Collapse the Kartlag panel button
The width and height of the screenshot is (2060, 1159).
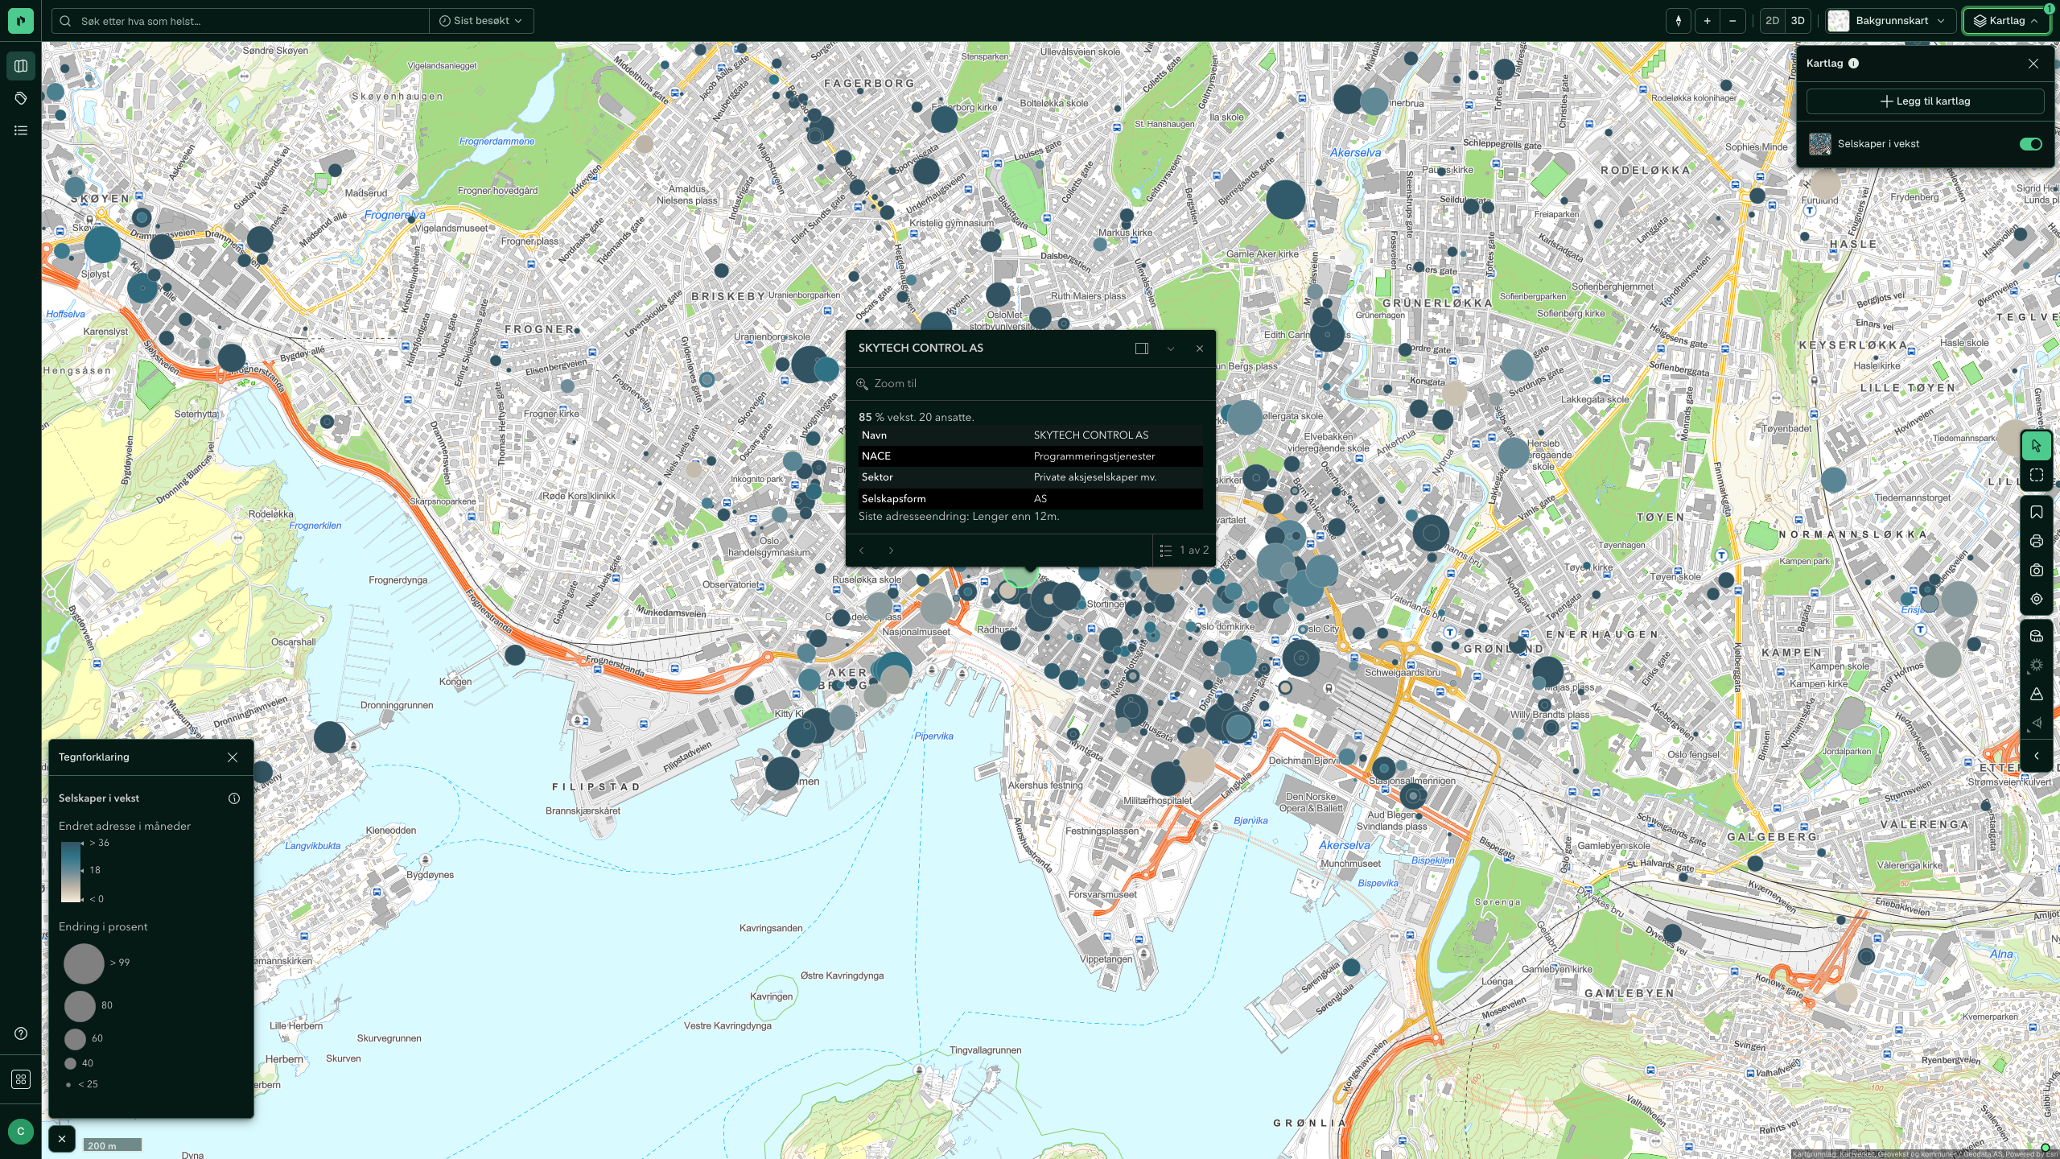(x=2006, y=21)
